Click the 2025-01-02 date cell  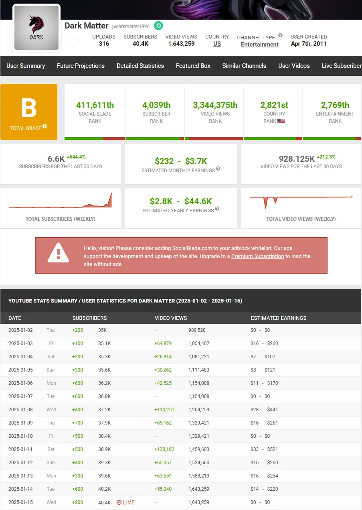(20, 330)
